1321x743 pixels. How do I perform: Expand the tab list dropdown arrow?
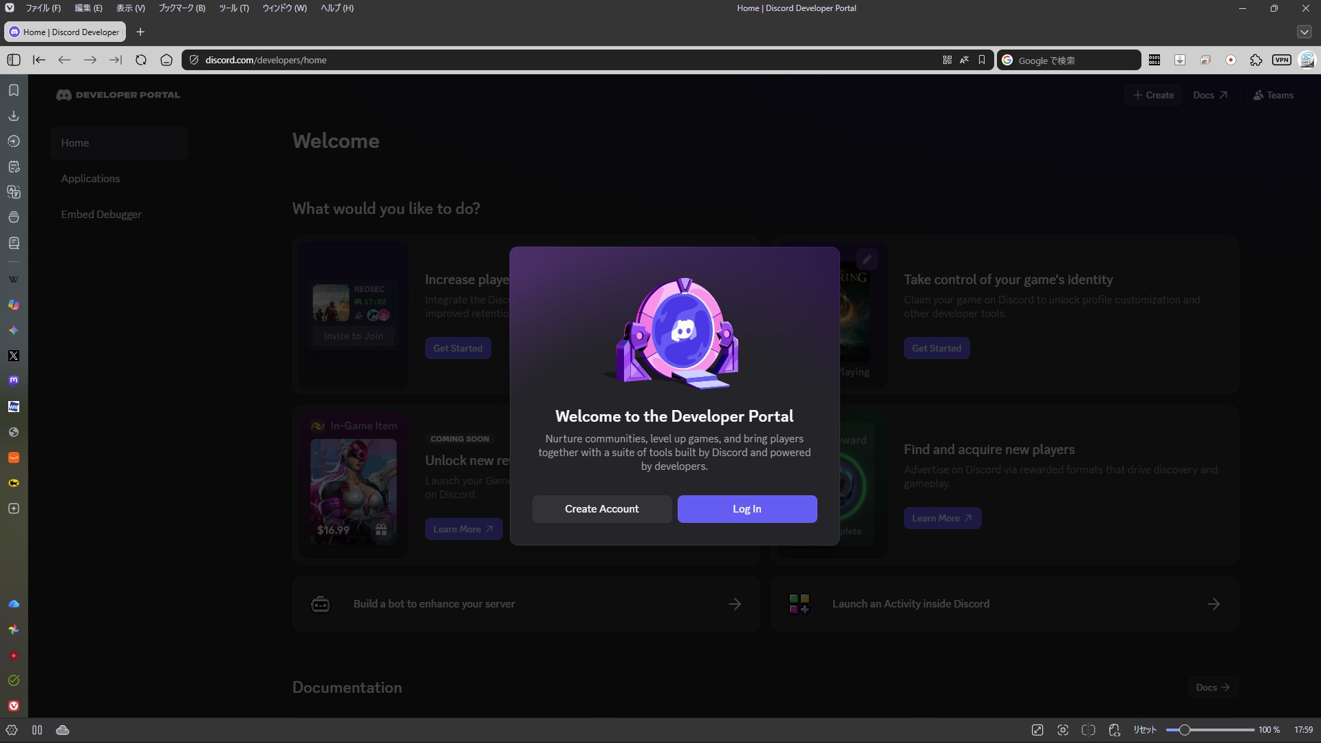(1304, 32)
